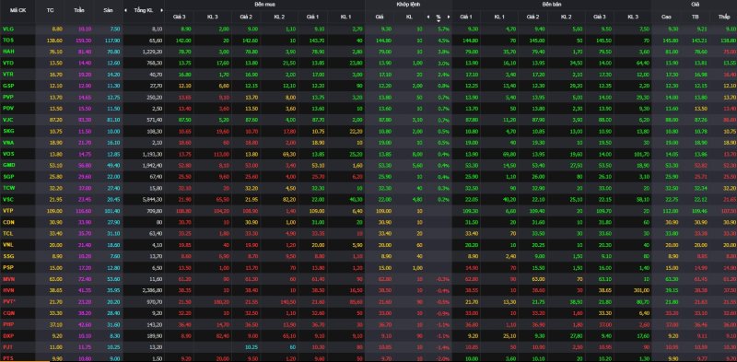
Task: Click right arrow beside Tổng KL header
Action: click(x=162, y=10)
